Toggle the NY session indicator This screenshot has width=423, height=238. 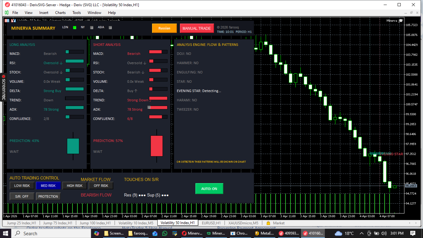(x=91, y=27)
